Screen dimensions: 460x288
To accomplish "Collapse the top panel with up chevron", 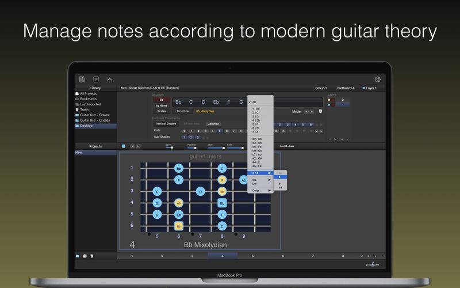I will coord(109,79).
